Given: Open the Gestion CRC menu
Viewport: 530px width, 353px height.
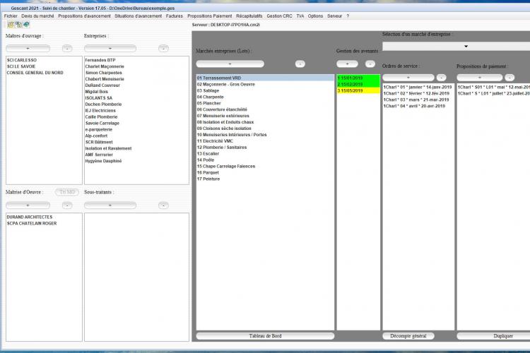Looking at the screenshot, I should point(279,16).
